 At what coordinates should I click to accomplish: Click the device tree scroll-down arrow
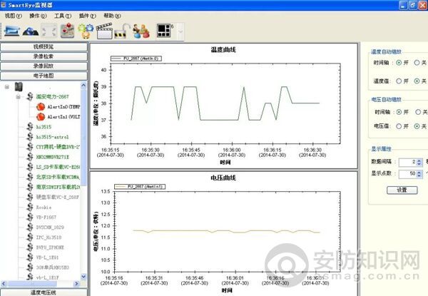click(x=83, y=277)
